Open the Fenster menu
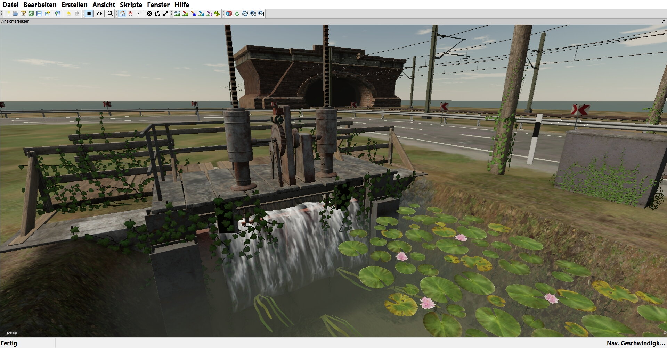Viewport: 667px width, 348px height. coord(158,5)
